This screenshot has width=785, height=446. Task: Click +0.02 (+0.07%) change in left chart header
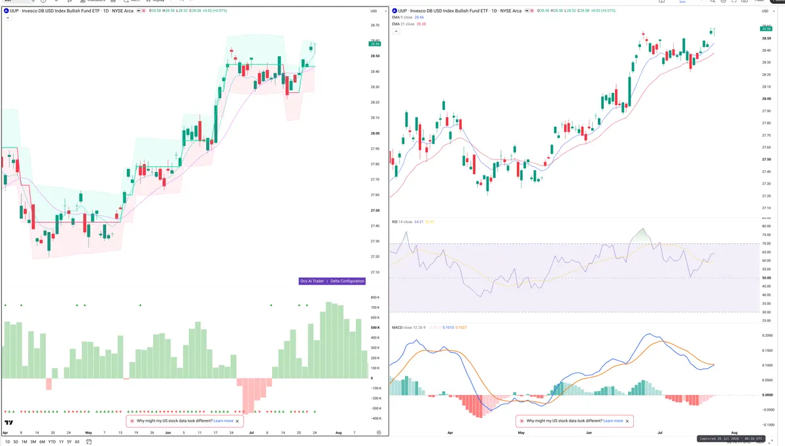pos(215,11)
